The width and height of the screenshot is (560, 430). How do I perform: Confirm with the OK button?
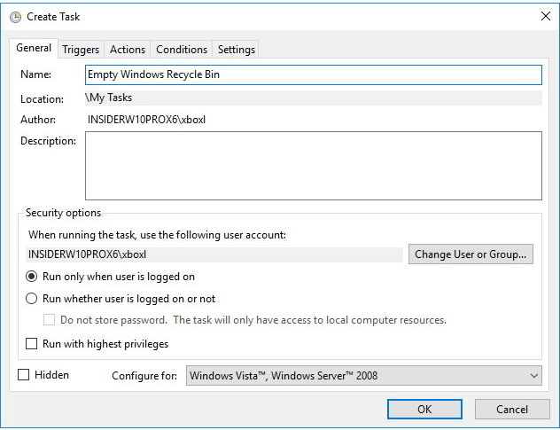point(424,409)
